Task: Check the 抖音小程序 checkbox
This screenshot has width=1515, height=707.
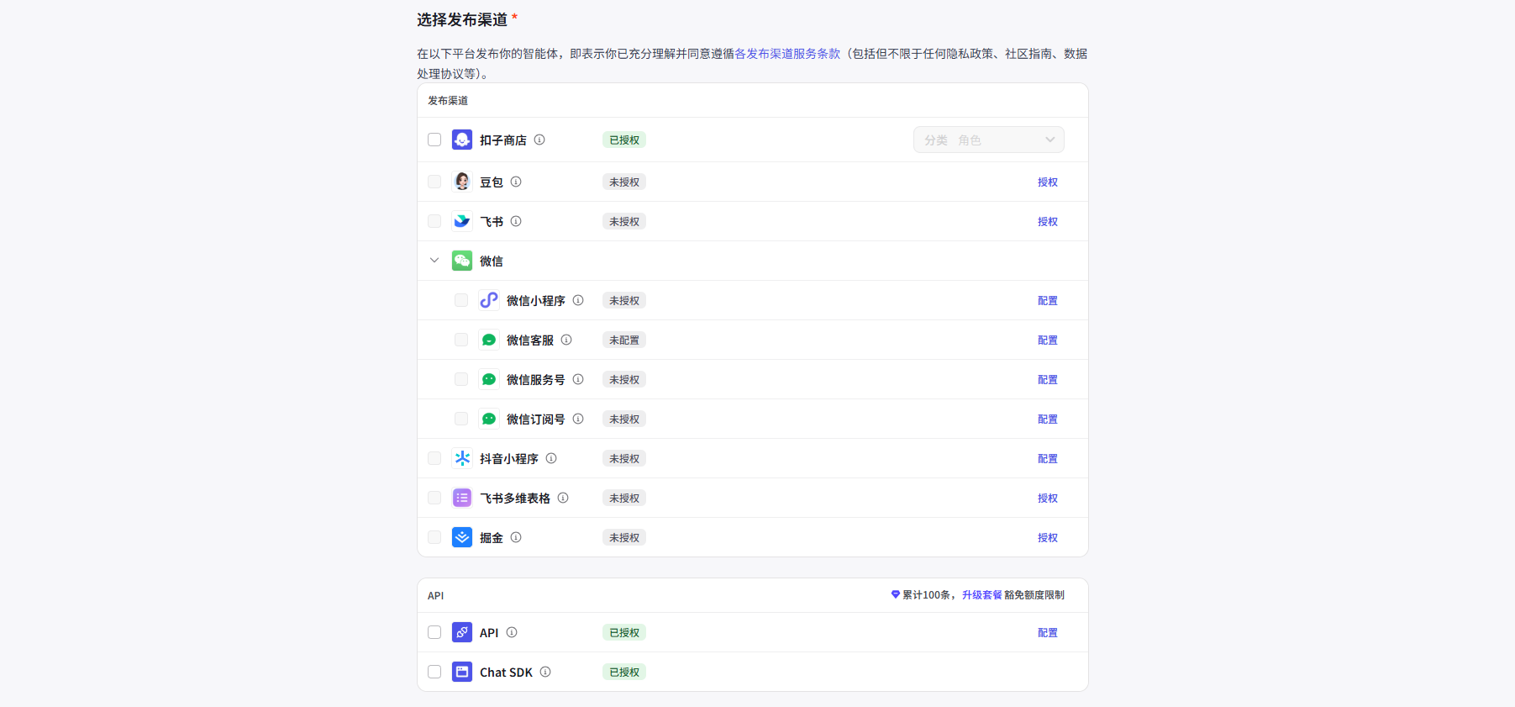Action: [x=434, y=458]
